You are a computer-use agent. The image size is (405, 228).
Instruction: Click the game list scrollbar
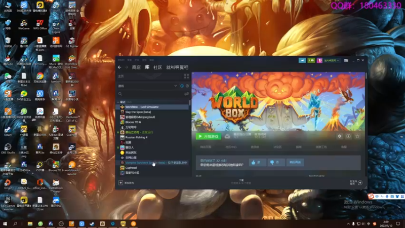pyautogui.click(x=190, y=103)
